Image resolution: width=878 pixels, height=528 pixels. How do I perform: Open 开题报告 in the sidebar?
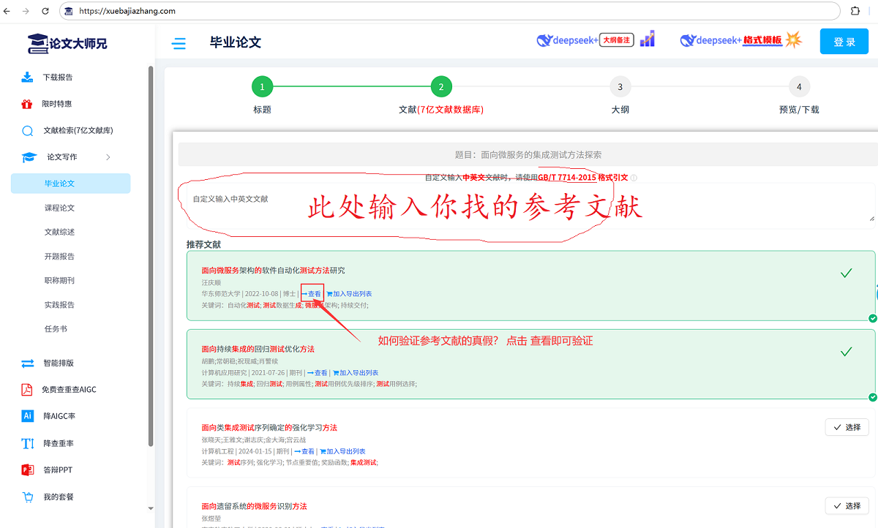click(59, 256)
